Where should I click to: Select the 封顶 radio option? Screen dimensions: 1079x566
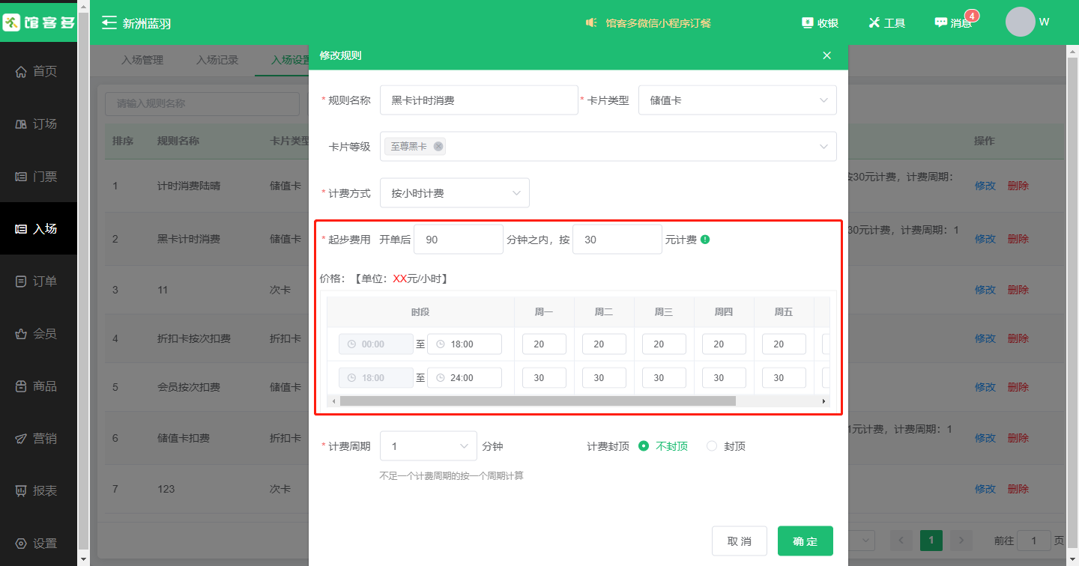click(x=712, y=446)
